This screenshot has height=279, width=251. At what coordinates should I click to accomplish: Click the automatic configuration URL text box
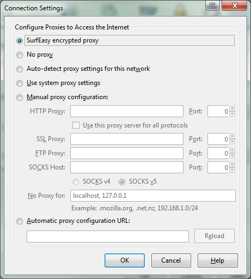point(108,236)
